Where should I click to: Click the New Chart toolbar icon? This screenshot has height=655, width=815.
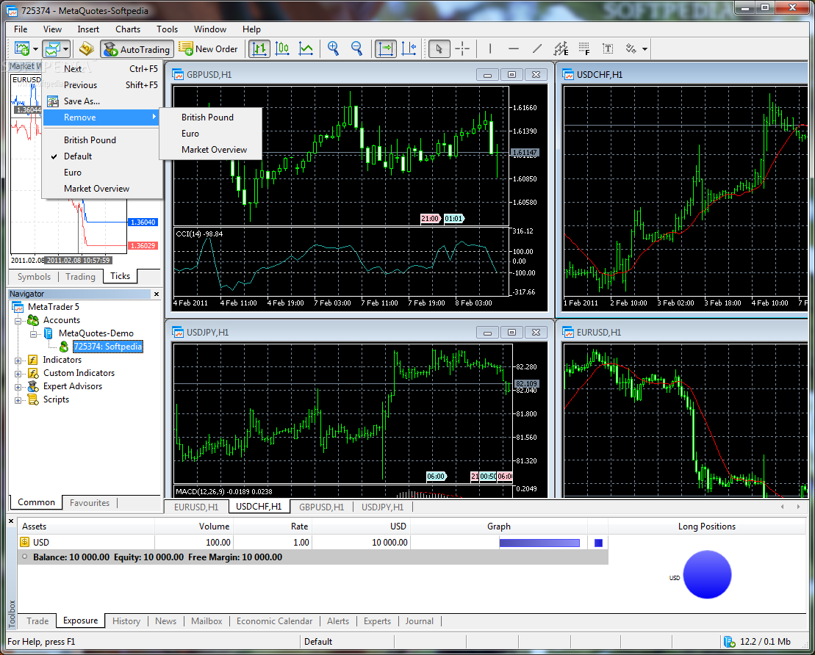tap(22, 48)
